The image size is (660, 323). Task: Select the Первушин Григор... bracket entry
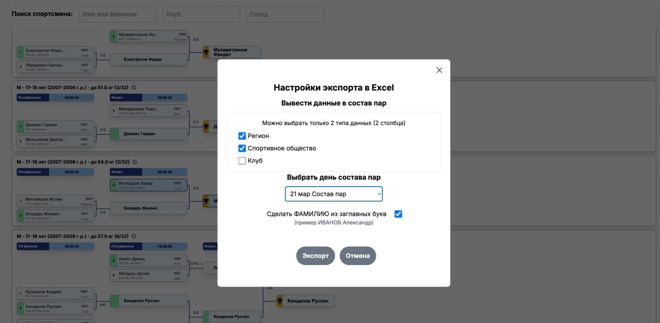(x=56, y=67)
